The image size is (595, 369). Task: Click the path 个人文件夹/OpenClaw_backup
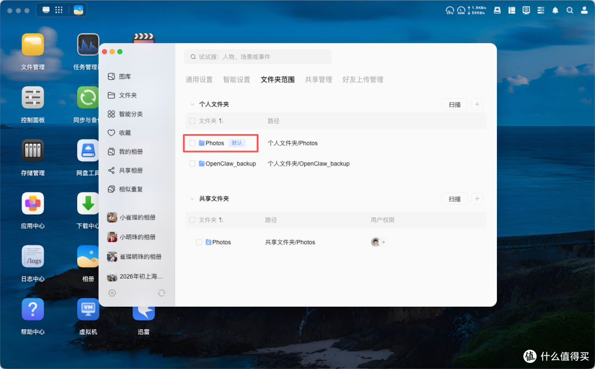(x=309, y=164)
